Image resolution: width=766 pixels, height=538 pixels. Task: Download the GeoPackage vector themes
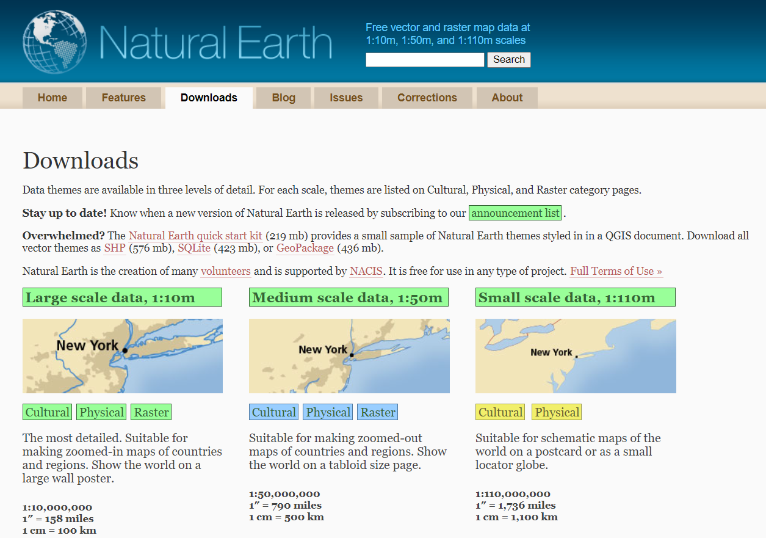click(305, 249)
